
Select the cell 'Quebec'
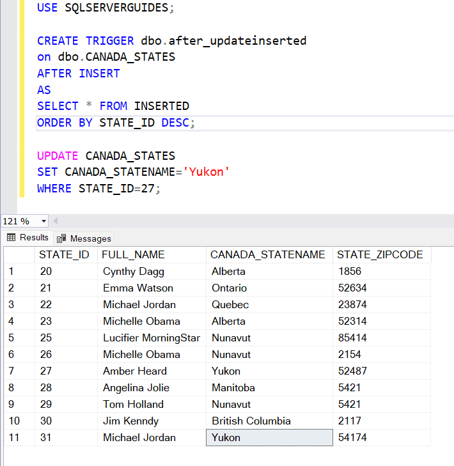point(269,305)
